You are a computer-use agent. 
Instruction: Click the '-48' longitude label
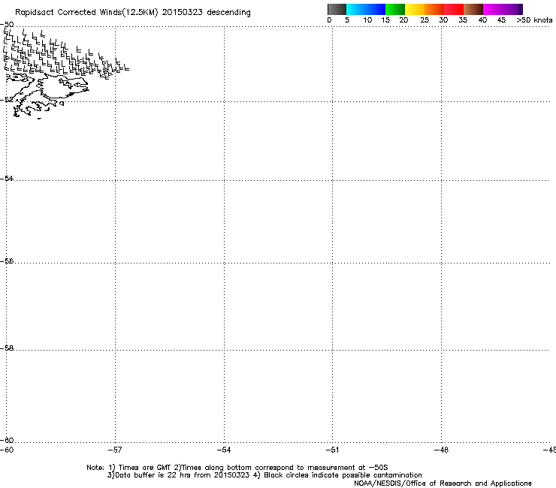pos(441,450)
